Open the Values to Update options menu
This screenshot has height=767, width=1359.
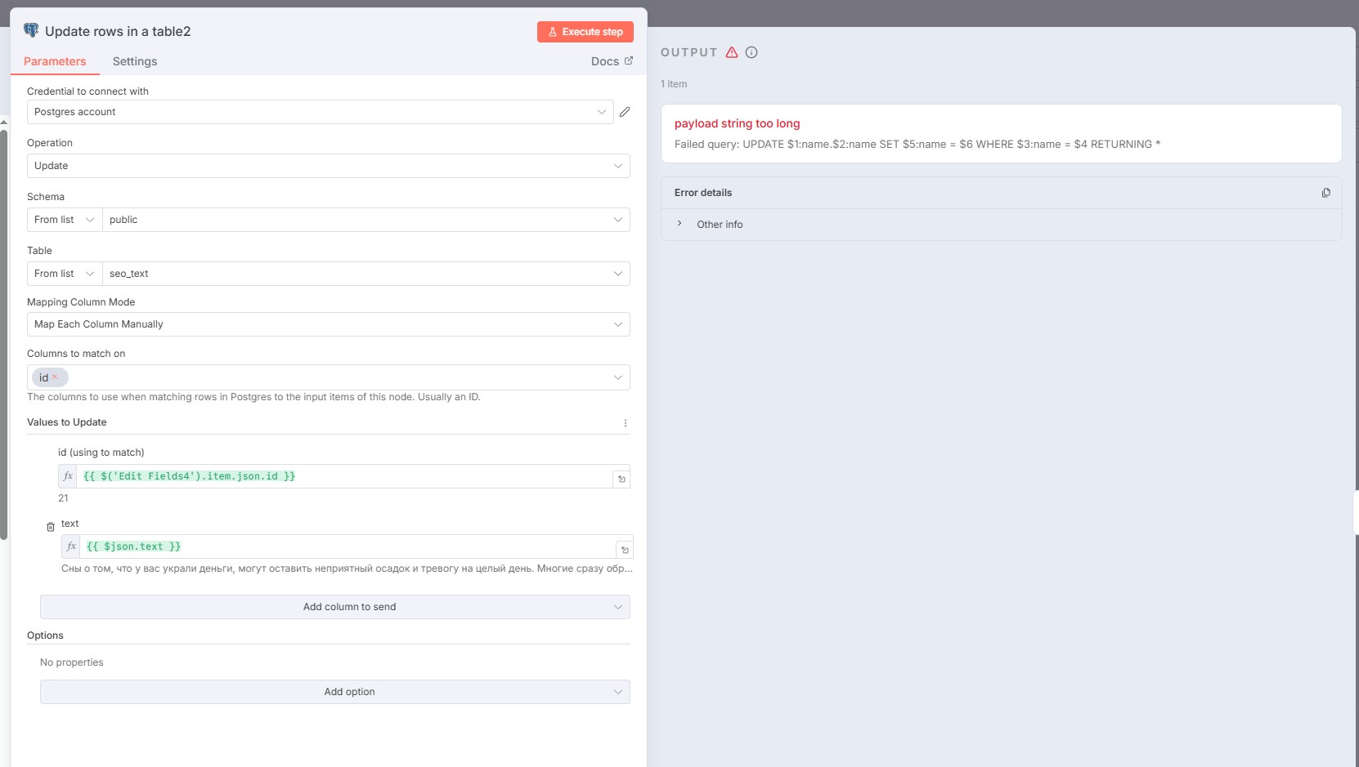626,423
